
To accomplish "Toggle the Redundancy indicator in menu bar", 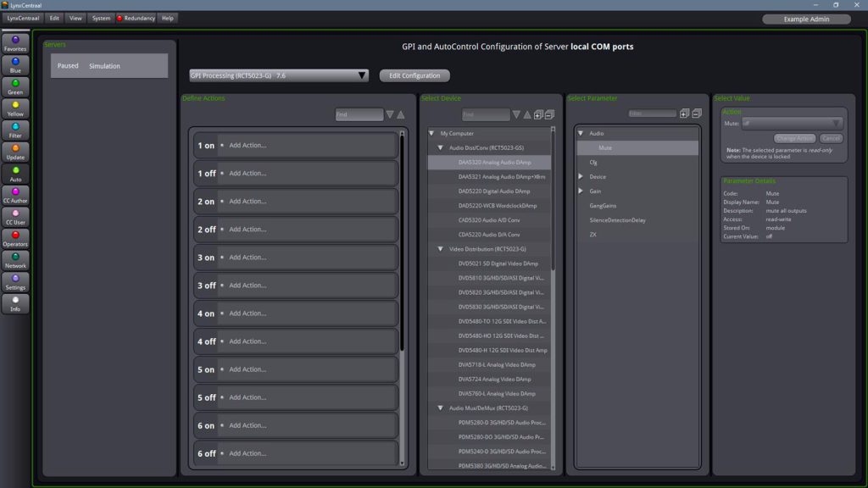I will coord(136,18).
